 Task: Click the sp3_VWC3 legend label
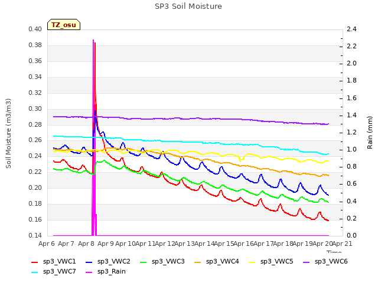(x=168, y=262)
